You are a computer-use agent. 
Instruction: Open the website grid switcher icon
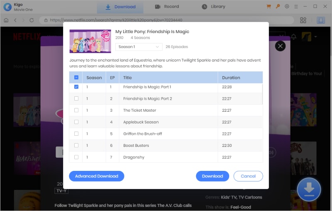pos(303,20)
